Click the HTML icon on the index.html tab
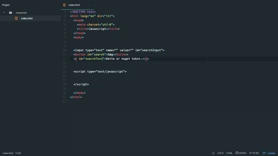This screenshot has width=278, height=156. click(x=64, y=5)
